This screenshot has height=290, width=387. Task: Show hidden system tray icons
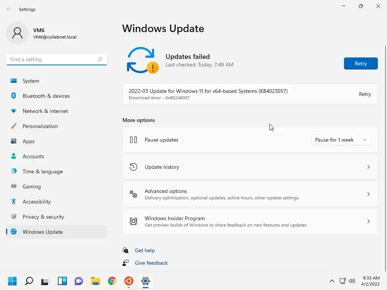pyautogui.click(x=332, y=281)
